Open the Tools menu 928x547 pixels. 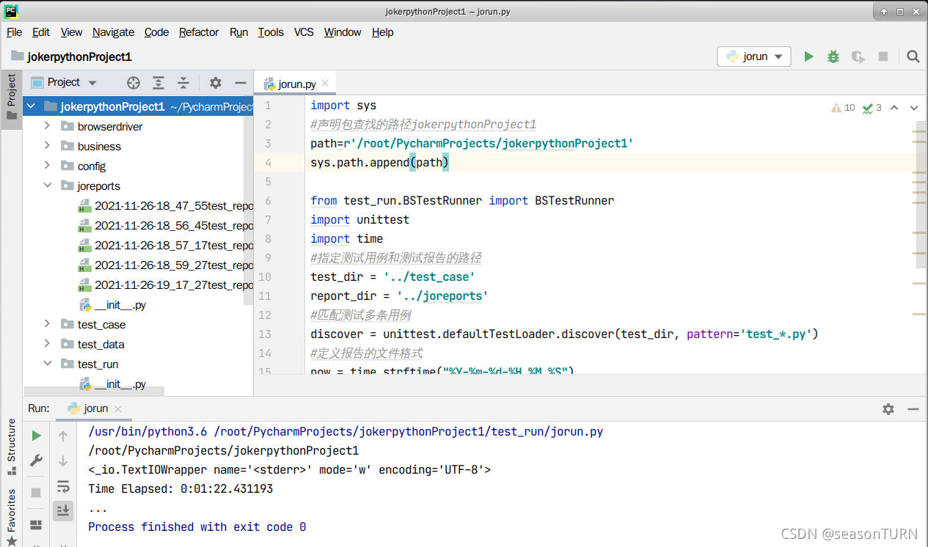(x=271, y=32)
